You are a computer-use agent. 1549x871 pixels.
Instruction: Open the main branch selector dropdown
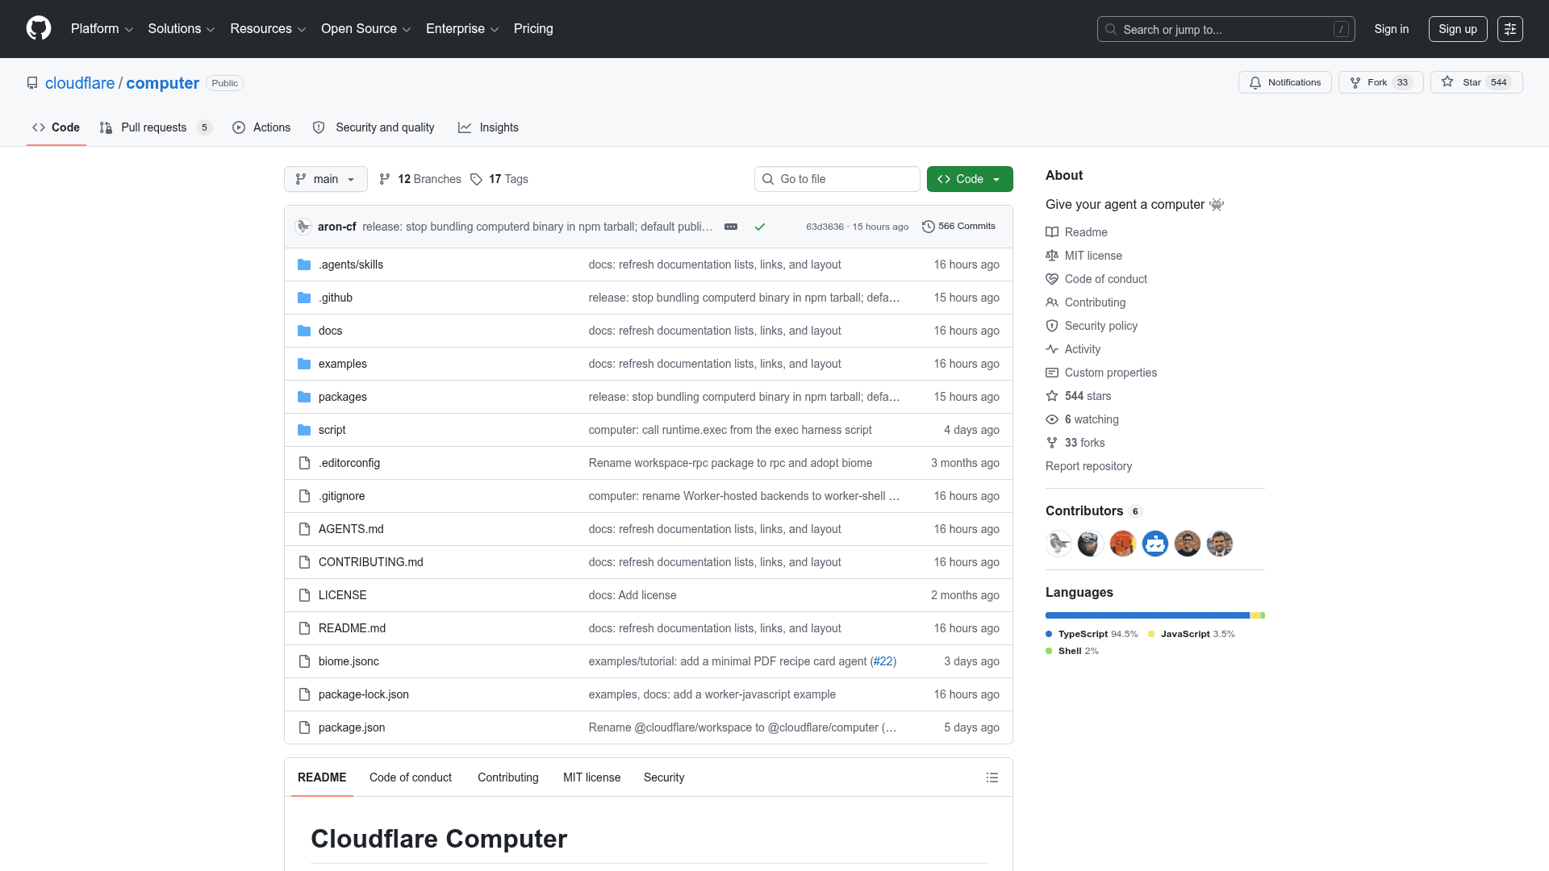325,179
